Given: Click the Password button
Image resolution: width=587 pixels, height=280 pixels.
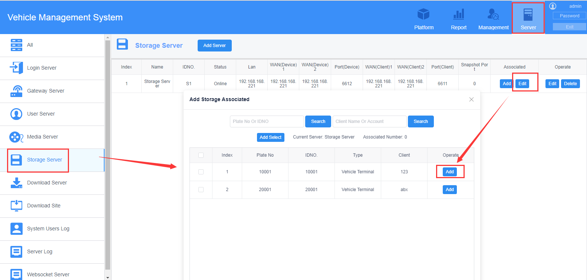Looking at the screenshot, I should (569, 16).
